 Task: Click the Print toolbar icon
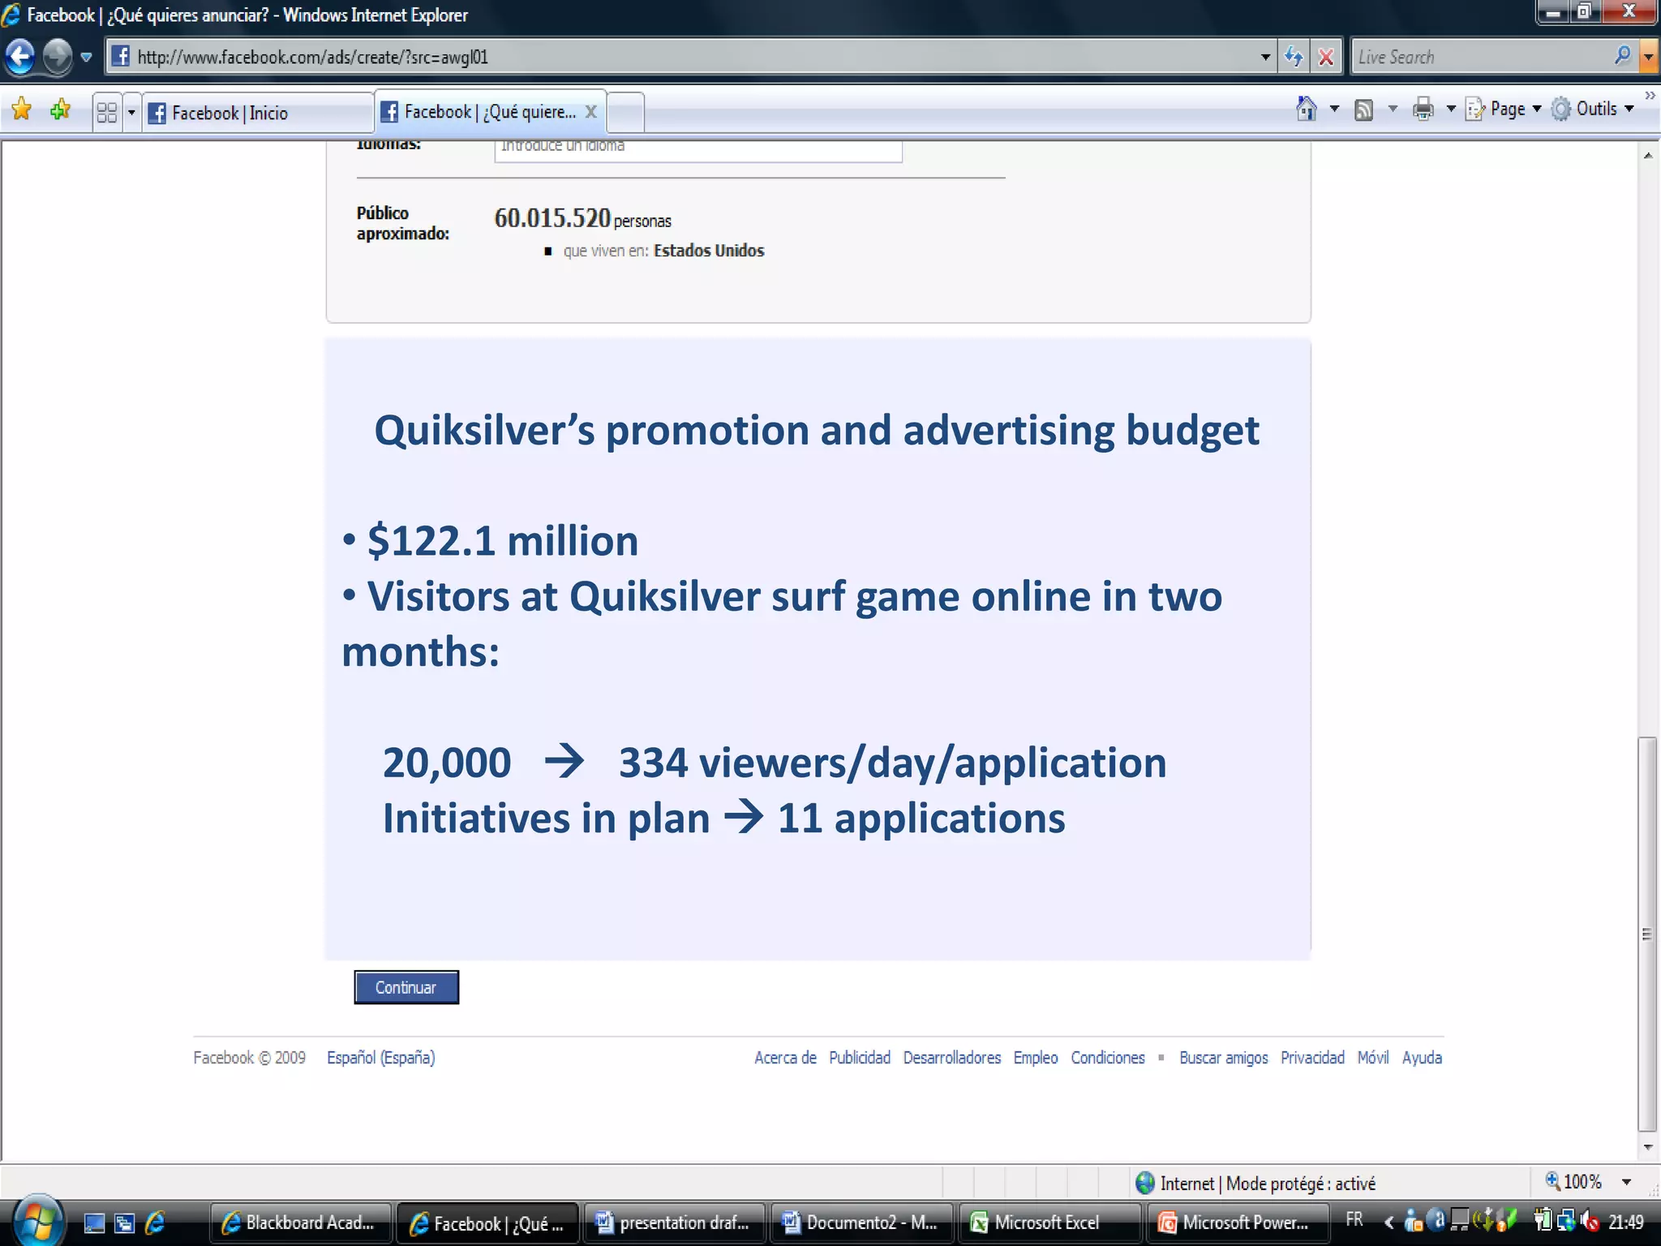1423,109
